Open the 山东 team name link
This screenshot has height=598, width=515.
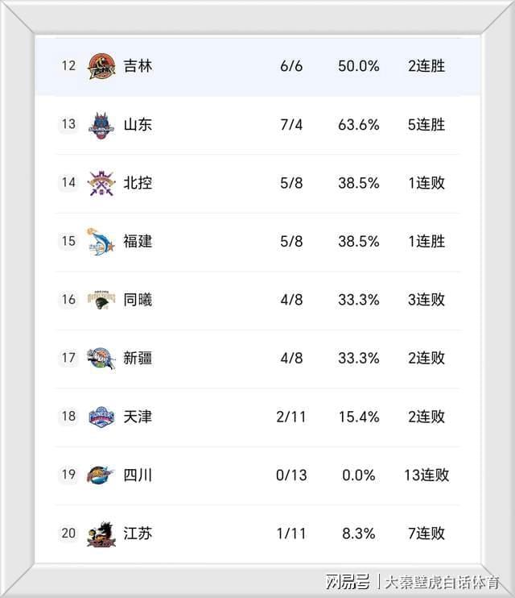click(138, 125)
